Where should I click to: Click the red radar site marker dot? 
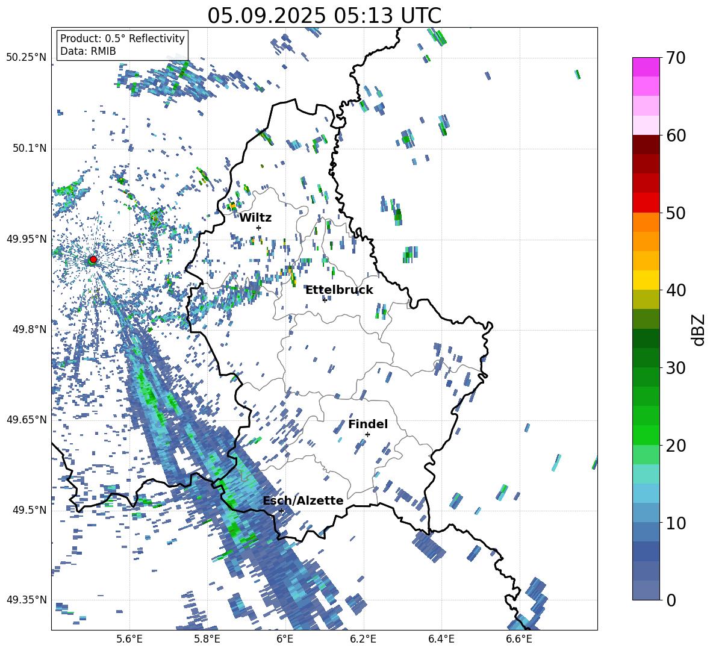(93, 259)
